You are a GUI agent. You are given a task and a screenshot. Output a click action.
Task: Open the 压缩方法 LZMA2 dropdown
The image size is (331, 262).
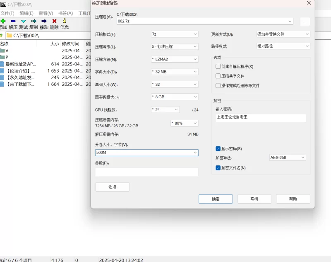point(175,59)
